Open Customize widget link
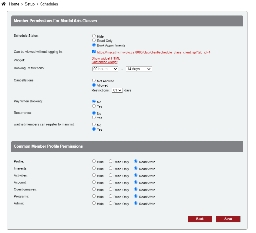 click(x=104, y=62)
